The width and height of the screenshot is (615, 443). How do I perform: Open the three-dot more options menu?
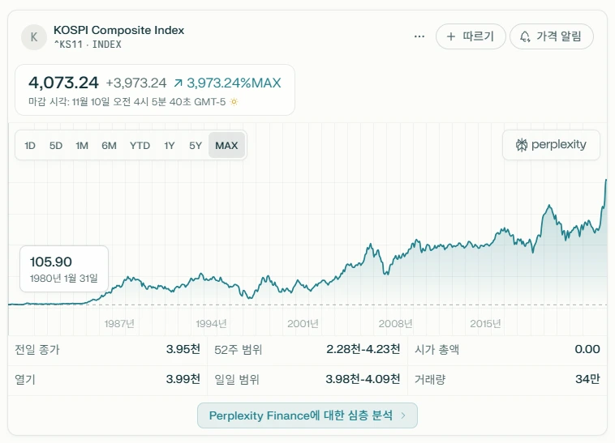(419, 36)
